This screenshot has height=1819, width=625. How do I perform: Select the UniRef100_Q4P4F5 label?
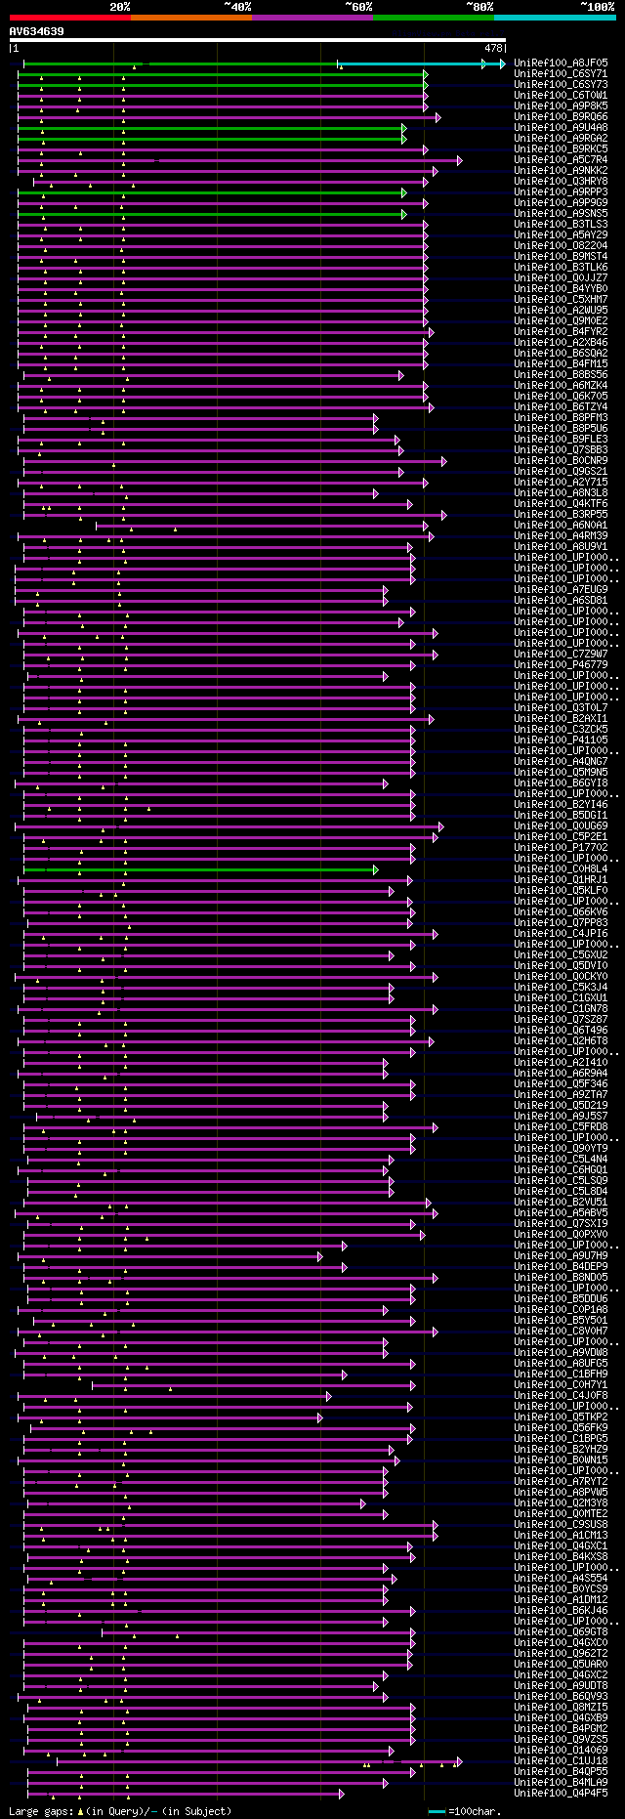coord(561,1793)
